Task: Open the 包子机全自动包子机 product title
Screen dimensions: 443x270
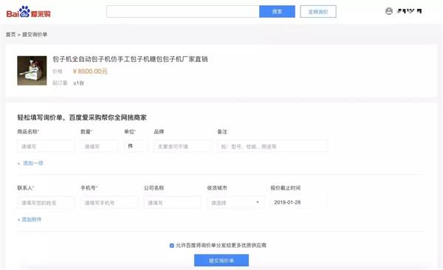Action: click(130, 59)
